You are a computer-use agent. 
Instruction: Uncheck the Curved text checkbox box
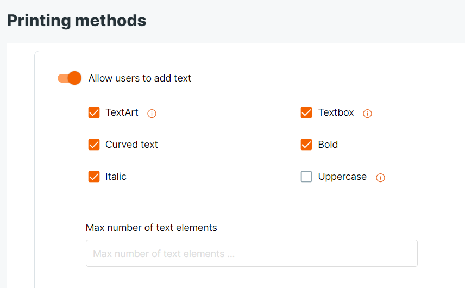pyautogui.click(x=94, y=145)
